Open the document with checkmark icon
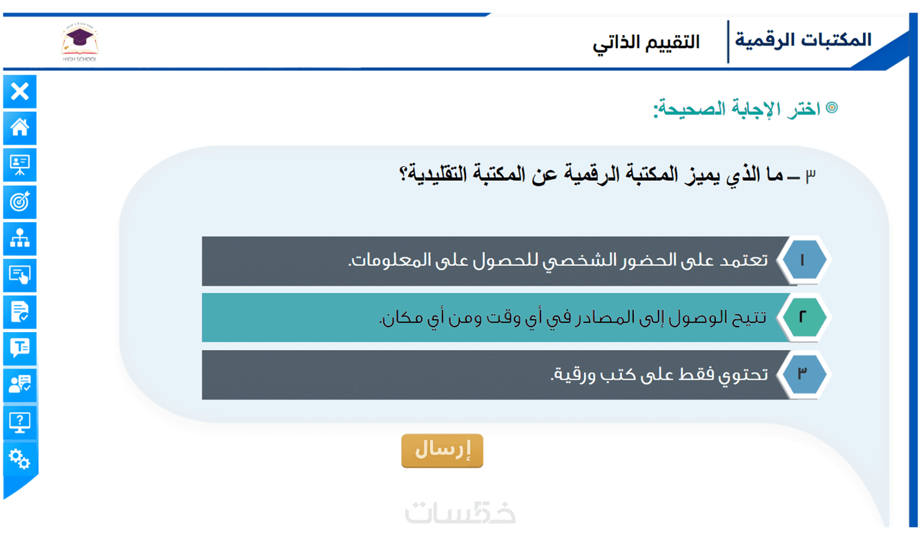This screenshot has height=535, width=921. (20, 312)
